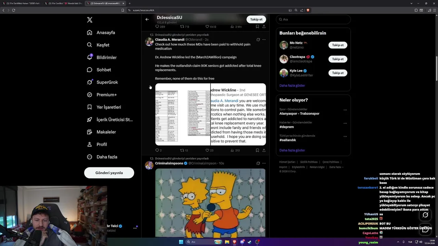Open Yer İşaretleri bookmarks
The image size is (438, 246).
point(104,107)
